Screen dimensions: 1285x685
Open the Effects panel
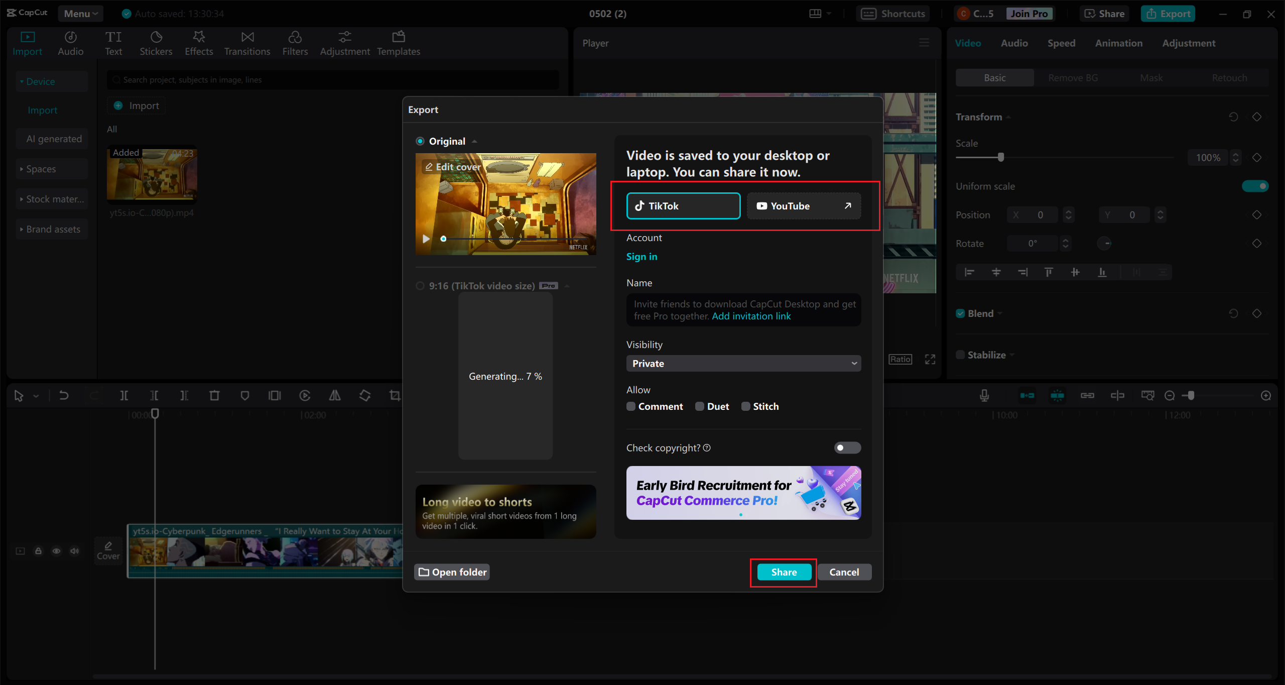[199, 43]
